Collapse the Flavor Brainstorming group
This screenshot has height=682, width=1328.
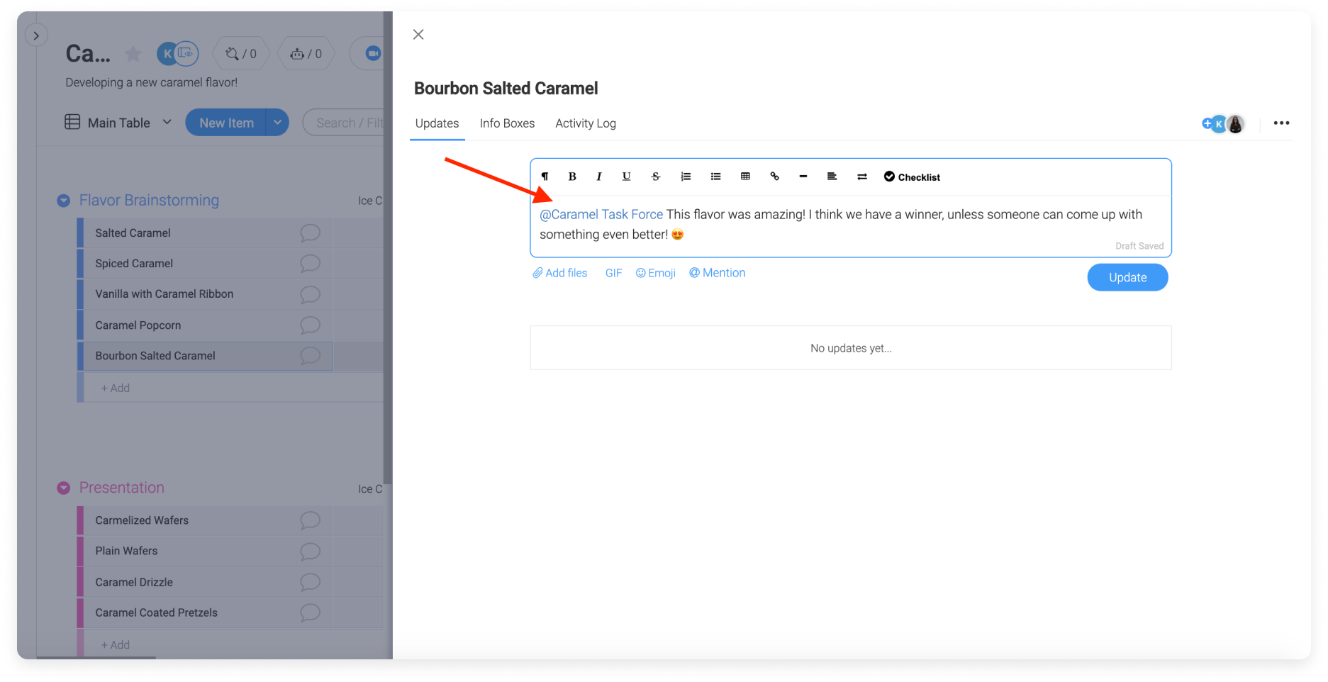(64, 201)
